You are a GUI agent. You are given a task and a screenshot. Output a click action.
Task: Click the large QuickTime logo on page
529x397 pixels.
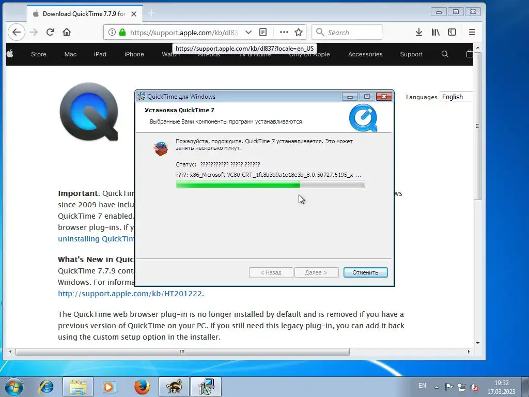point(89,112)
